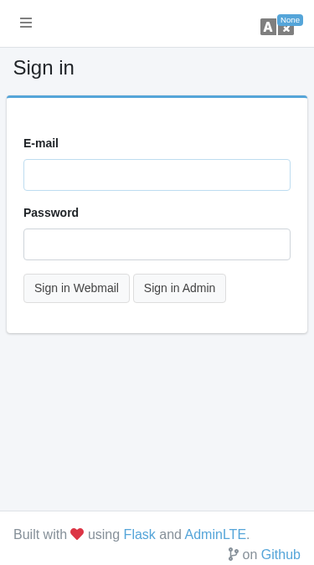
Task: Open the hamburger sidebar menu
Action: tap(26, 23)
